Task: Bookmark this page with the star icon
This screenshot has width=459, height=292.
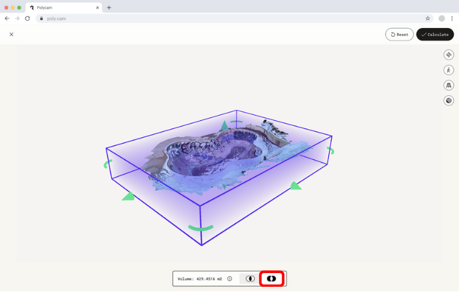Action: click(x=428, y=18)
